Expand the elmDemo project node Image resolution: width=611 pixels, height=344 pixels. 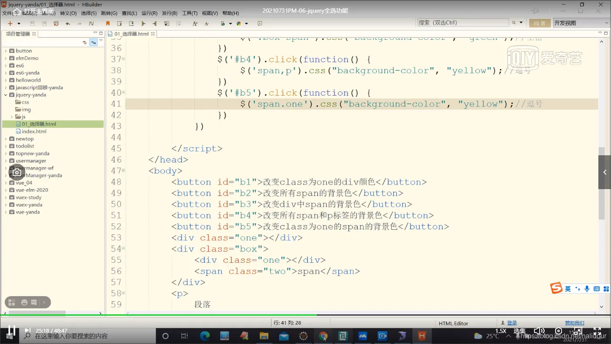(x=6, y=58)
